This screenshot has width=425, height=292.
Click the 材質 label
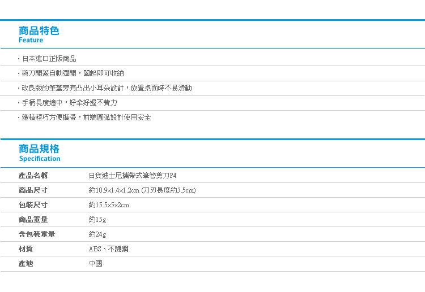point(25,249)
